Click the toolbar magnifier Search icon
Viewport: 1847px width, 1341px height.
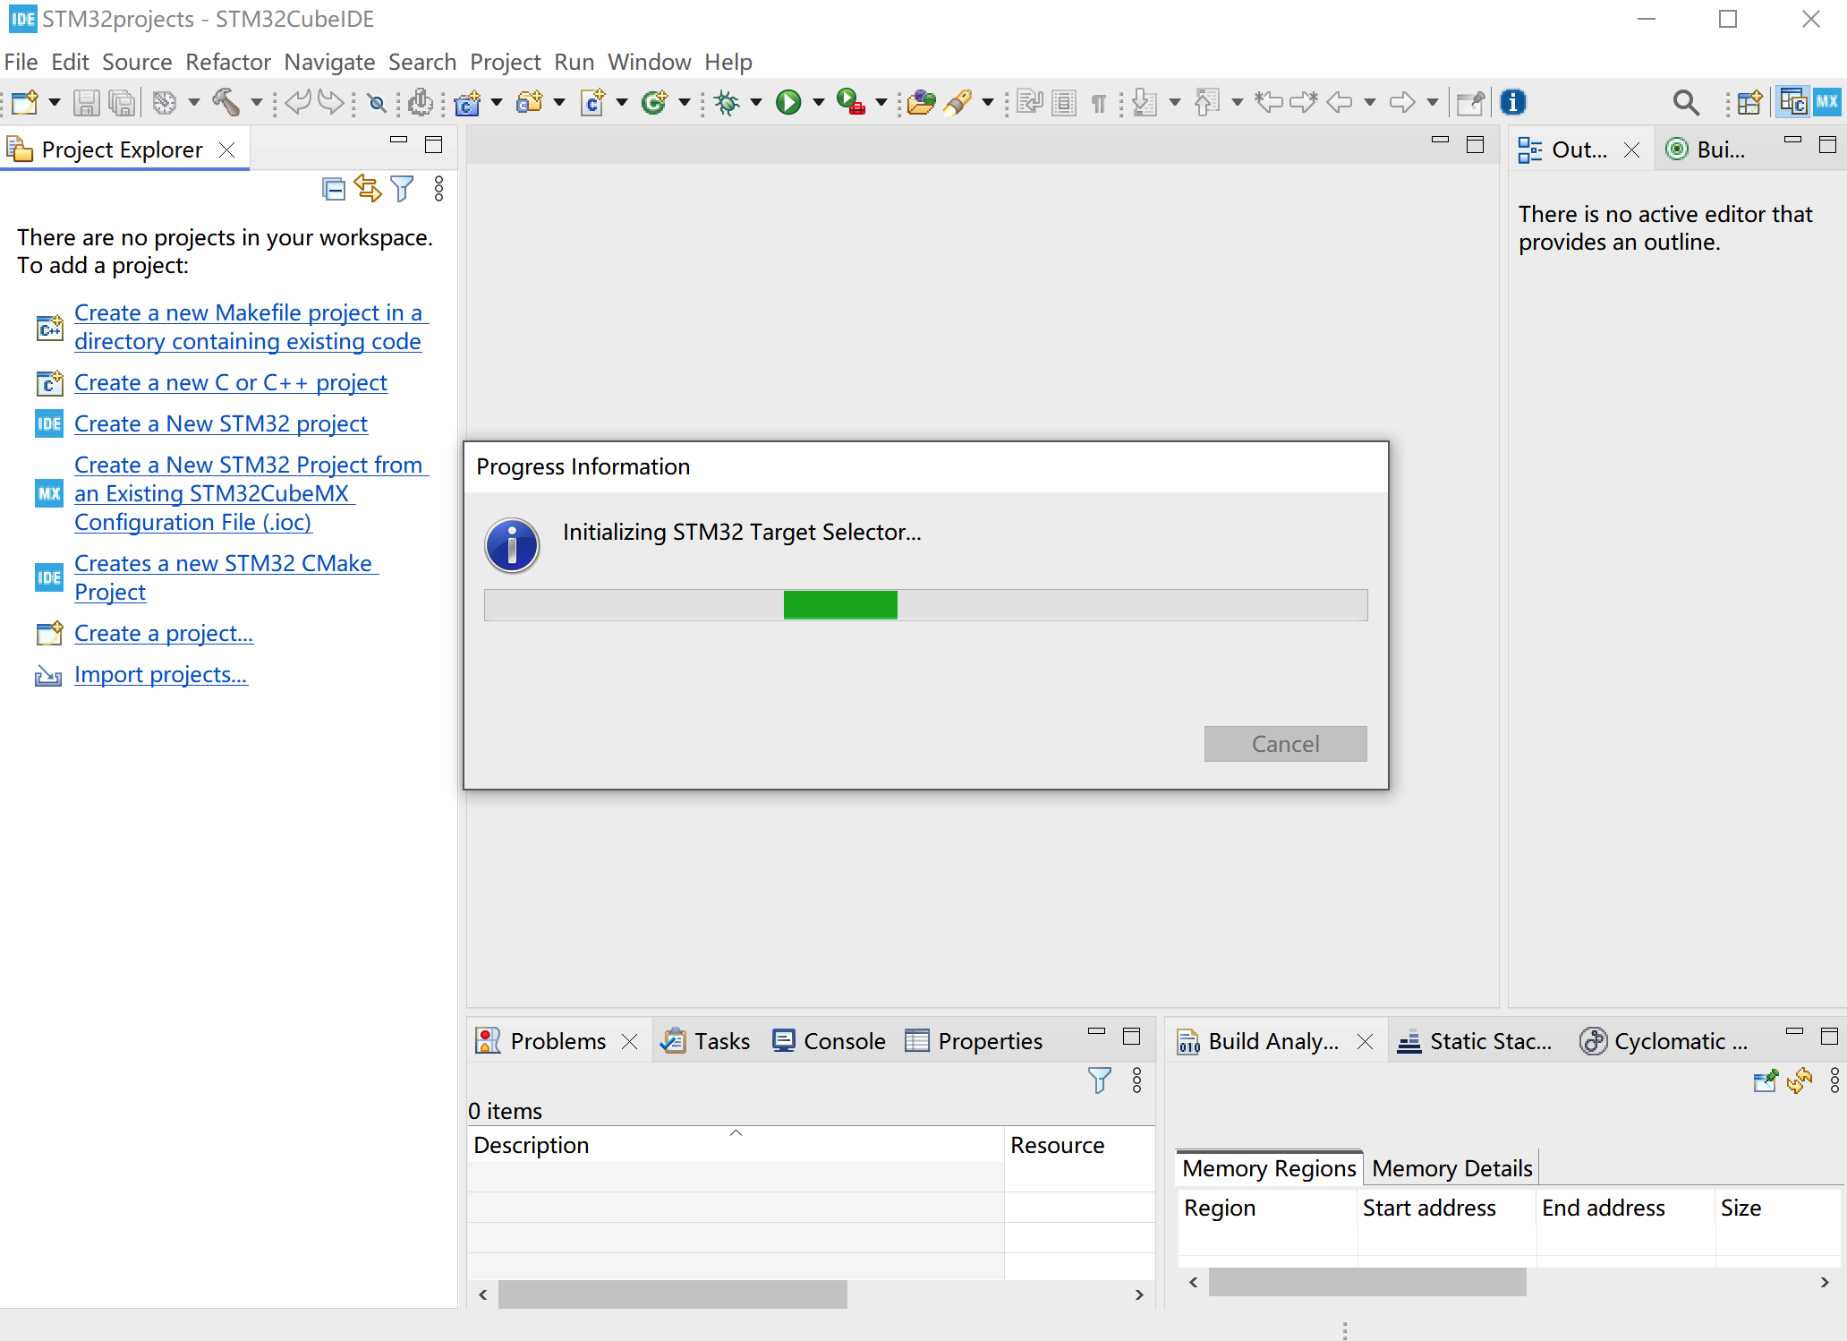click(1685, 102)
